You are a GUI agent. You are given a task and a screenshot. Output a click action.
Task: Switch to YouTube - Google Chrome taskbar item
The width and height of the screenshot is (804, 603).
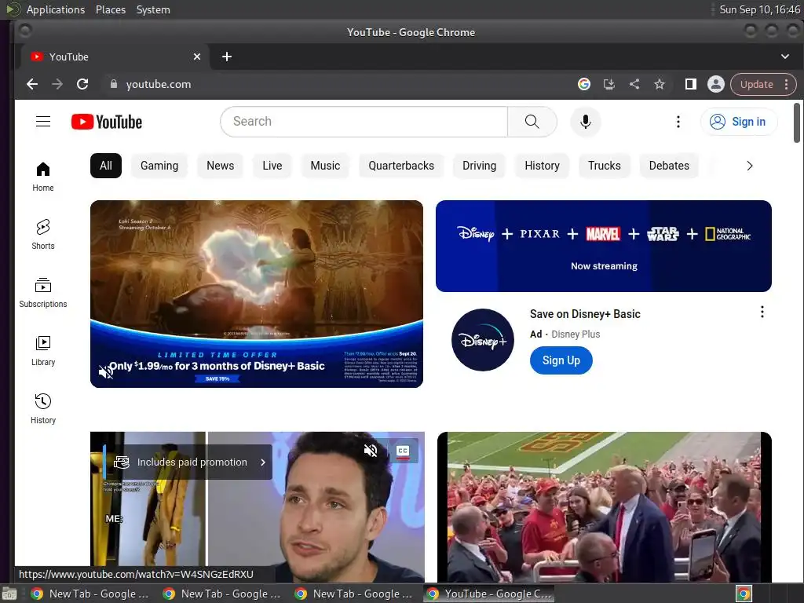click(x=488, y=594)
